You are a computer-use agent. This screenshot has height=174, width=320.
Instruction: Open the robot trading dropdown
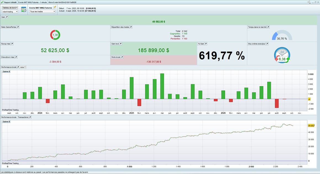pyautogui.click(x=10, y=12)
